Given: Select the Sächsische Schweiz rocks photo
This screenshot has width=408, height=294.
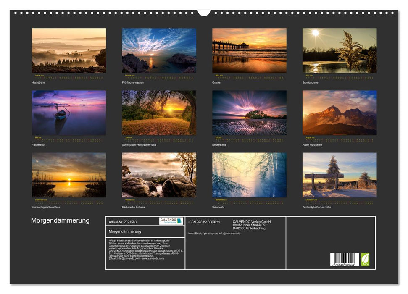Looking at the screenshot, I should [159, 175].
